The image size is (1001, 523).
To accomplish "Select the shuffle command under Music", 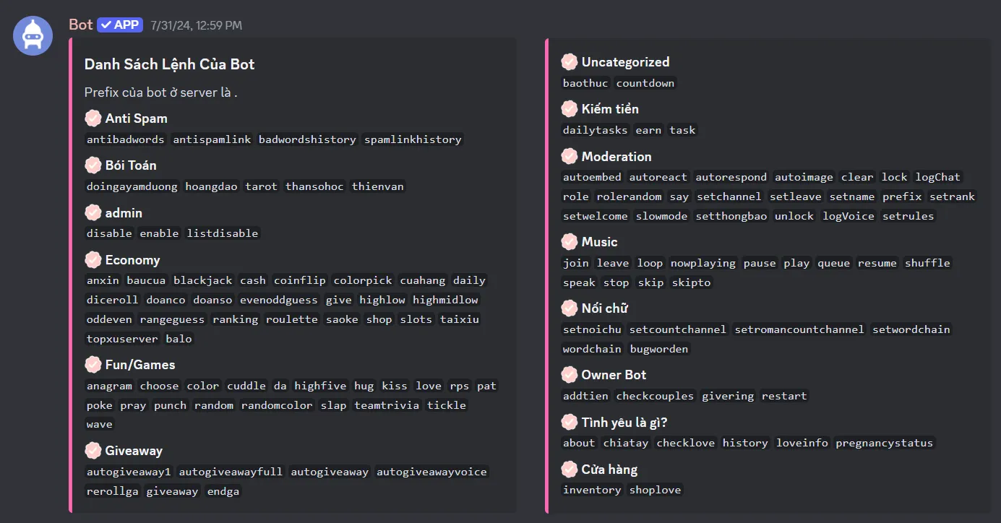I will click(x=927, y=263).
